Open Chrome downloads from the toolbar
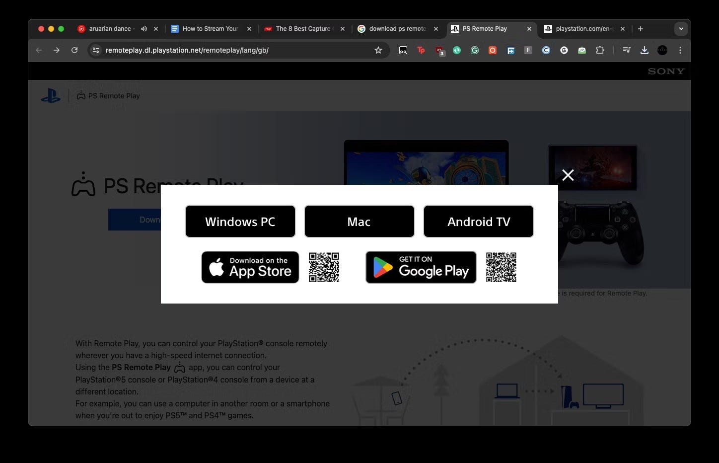This screenshot has height=463, width=719. click(645, 50)
